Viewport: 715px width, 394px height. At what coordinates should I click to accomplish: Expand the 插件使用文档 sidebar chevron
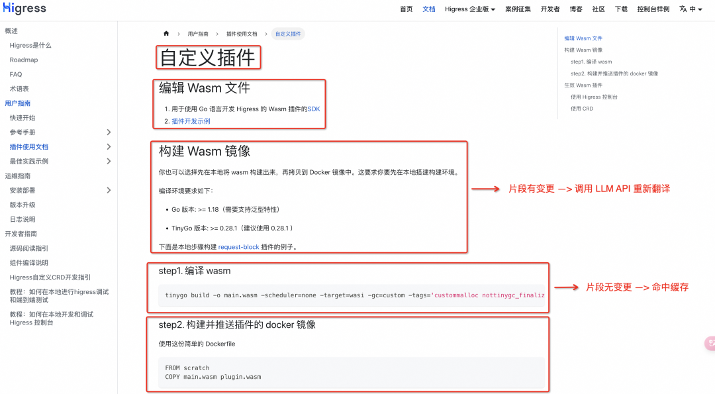pos(109,147)
